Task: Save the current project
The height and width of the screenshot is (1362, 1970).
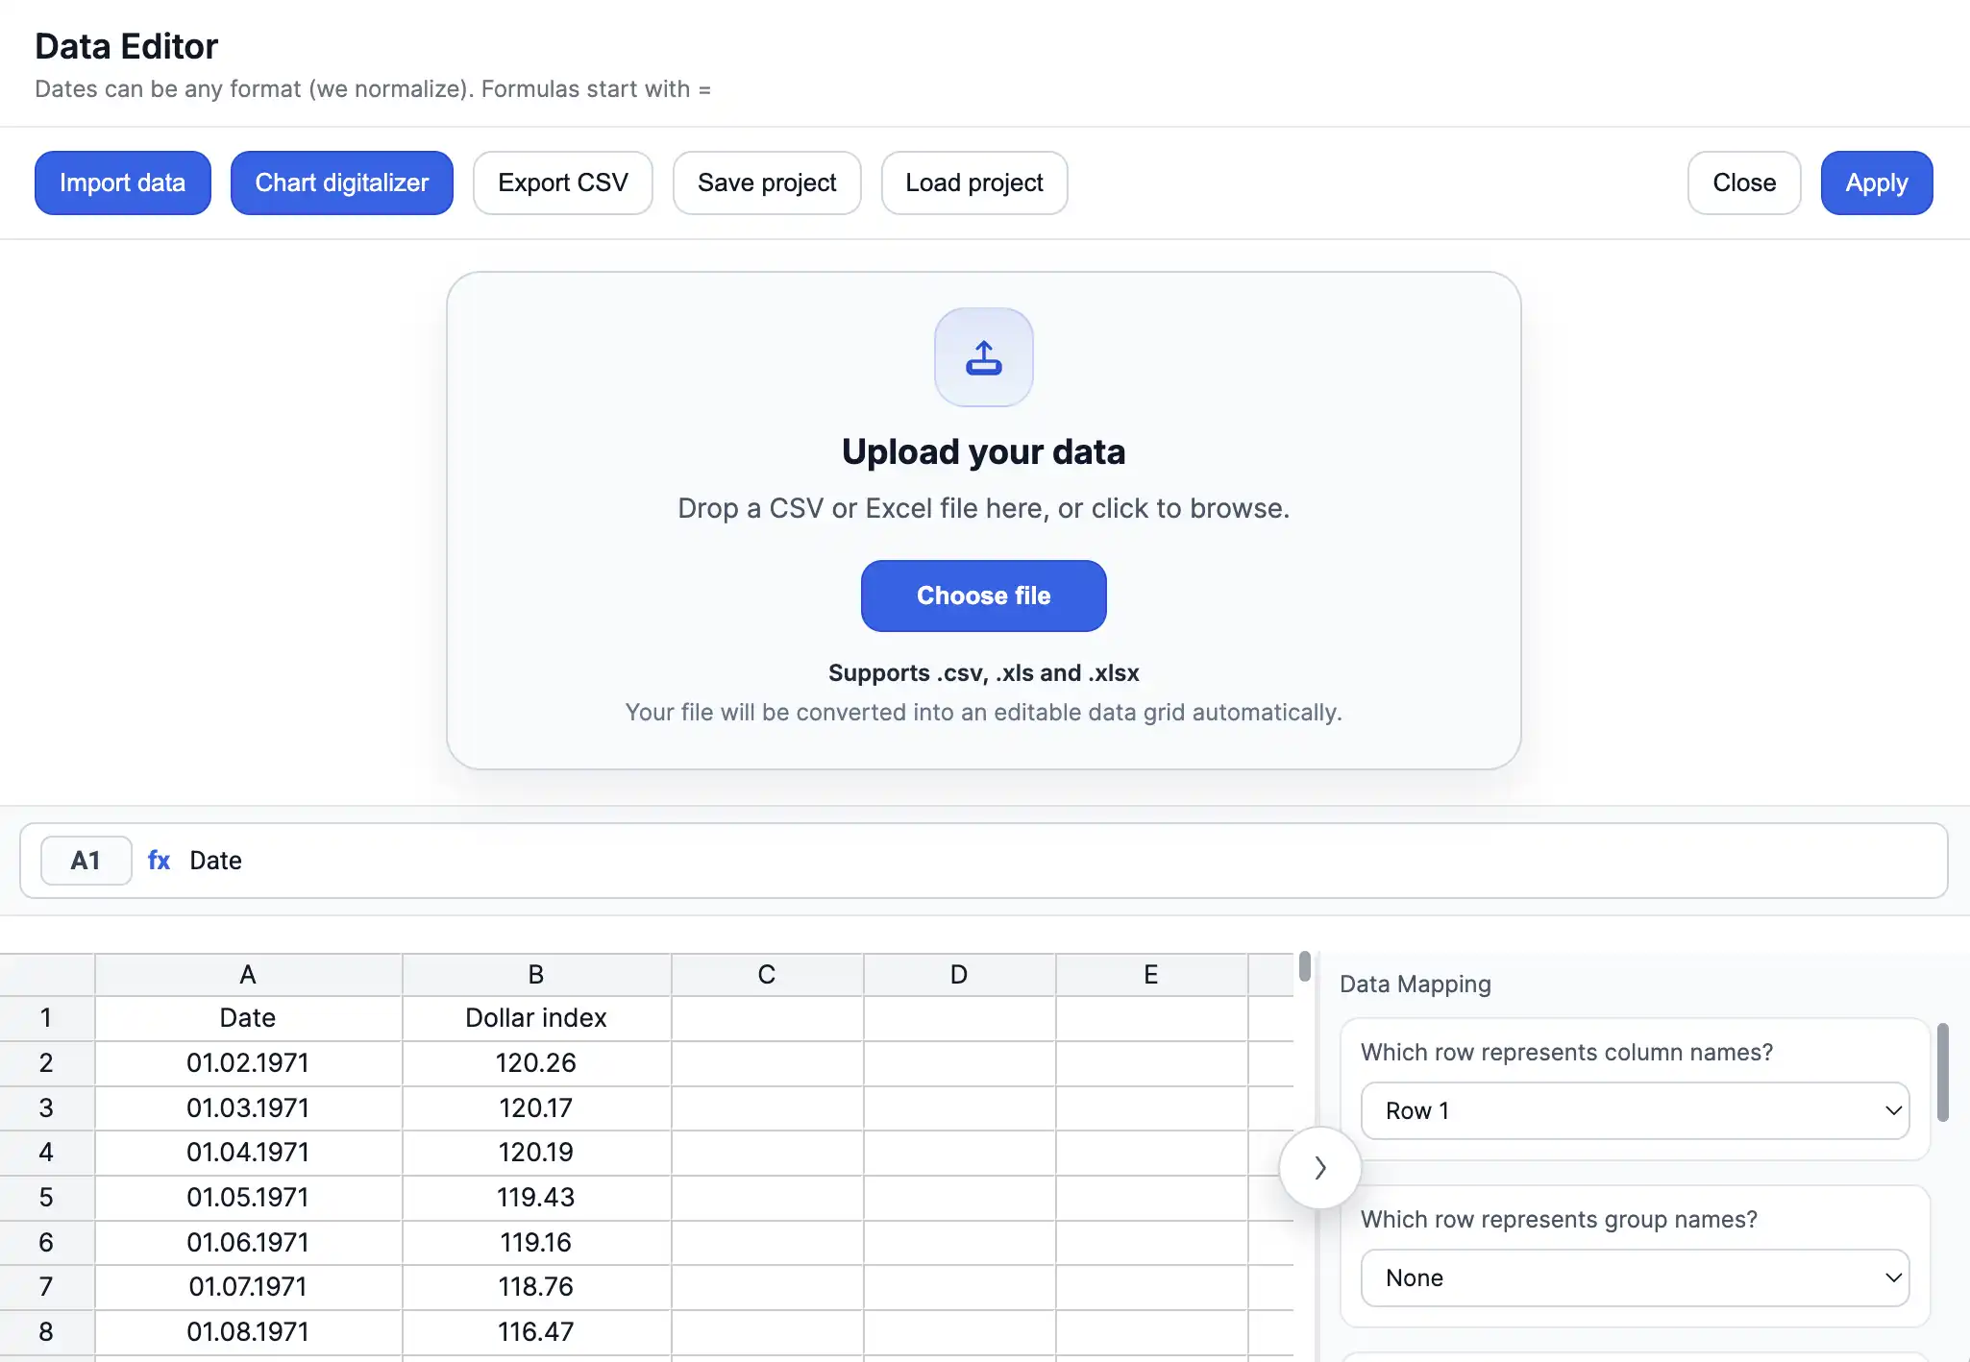Action: click(766, 182)
